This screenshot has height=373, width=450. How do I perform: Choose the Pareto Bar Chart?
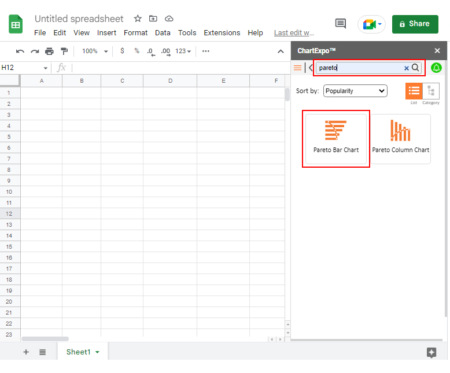(336, 139)
